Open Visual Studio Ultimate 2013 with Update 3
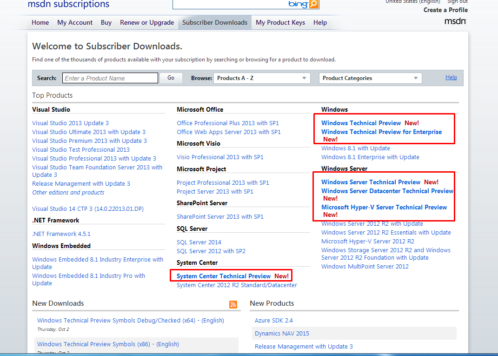 [x=89, y=132]
